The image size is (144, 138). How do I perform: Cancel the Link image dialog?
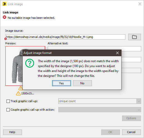pos(131,132)
